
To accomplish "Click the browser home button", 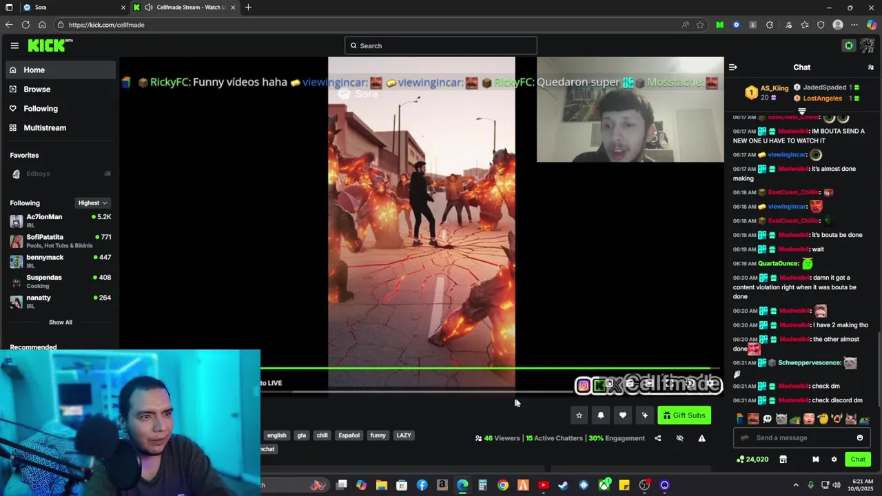I will point(42,25).
